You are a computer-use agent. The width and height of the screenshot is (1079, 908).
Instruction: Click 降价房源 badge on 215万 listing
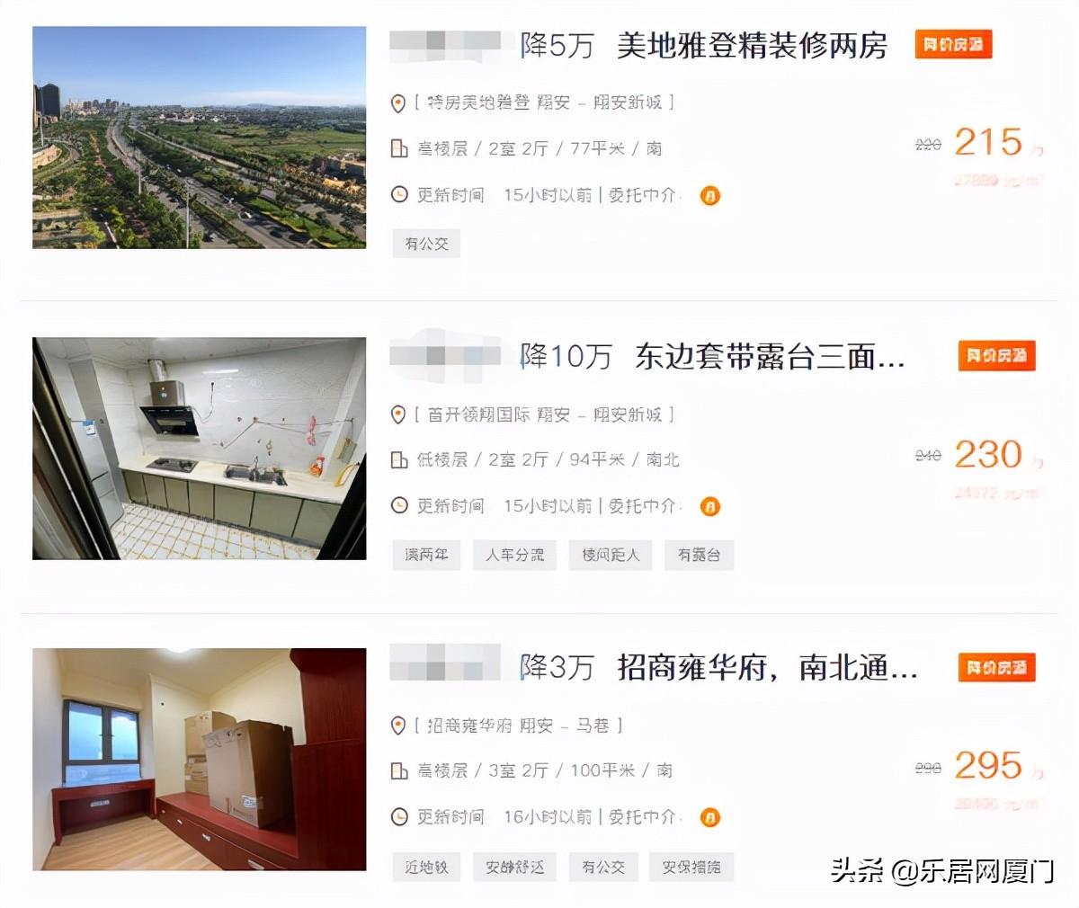pos(953,44)
